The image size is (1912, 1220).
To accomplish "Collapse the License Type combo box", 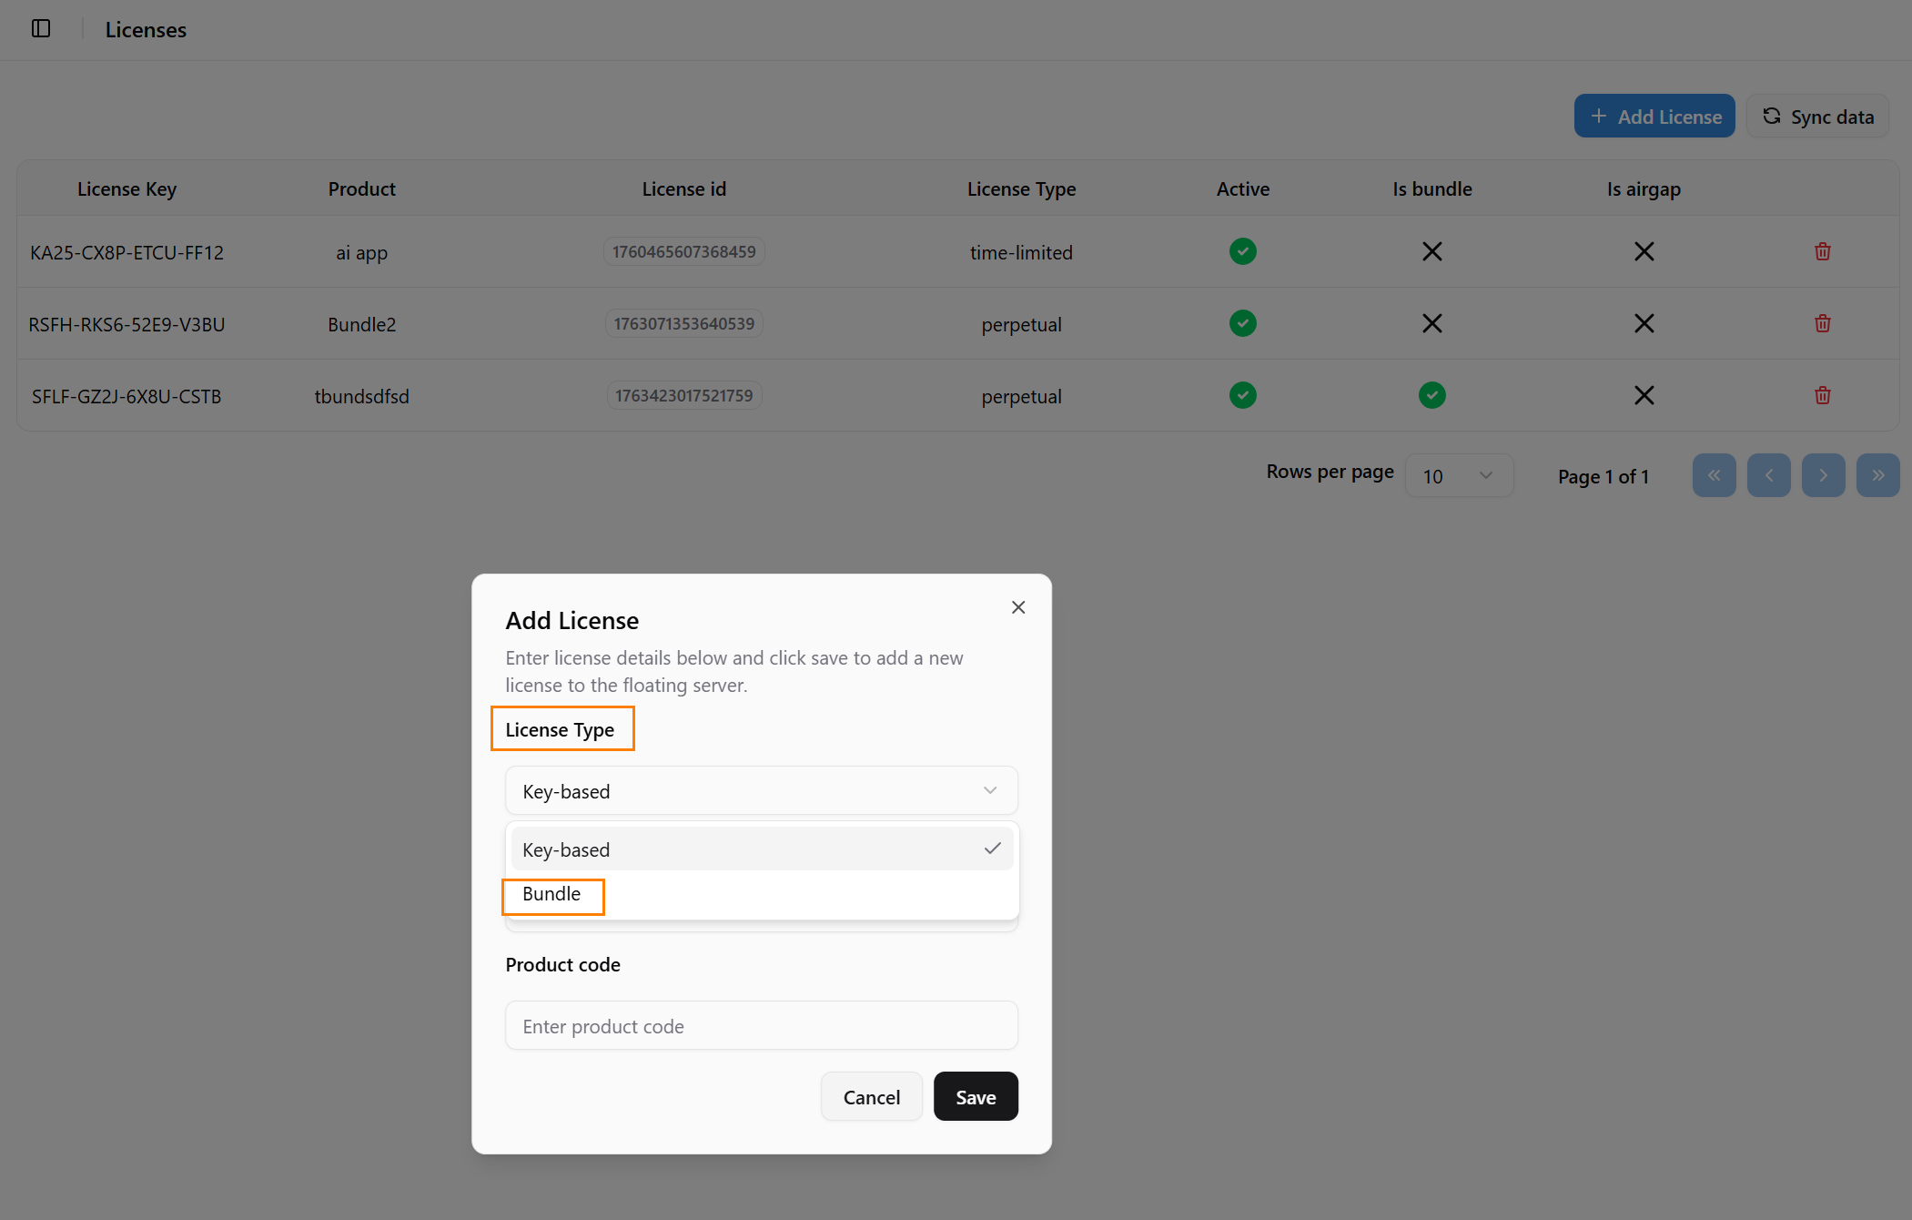I will point(761,791).
